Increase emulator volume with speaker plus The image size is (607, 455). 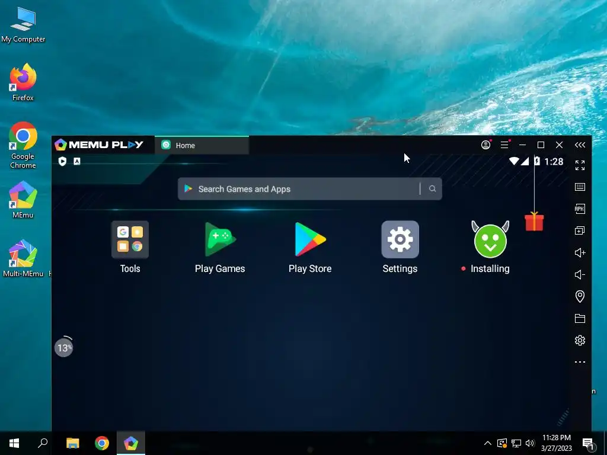tap(580, 252)
